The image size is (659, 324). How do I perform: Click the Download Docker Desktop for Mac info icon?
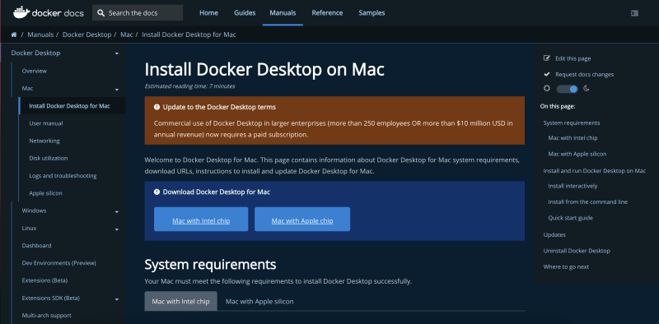coord(157,192)
